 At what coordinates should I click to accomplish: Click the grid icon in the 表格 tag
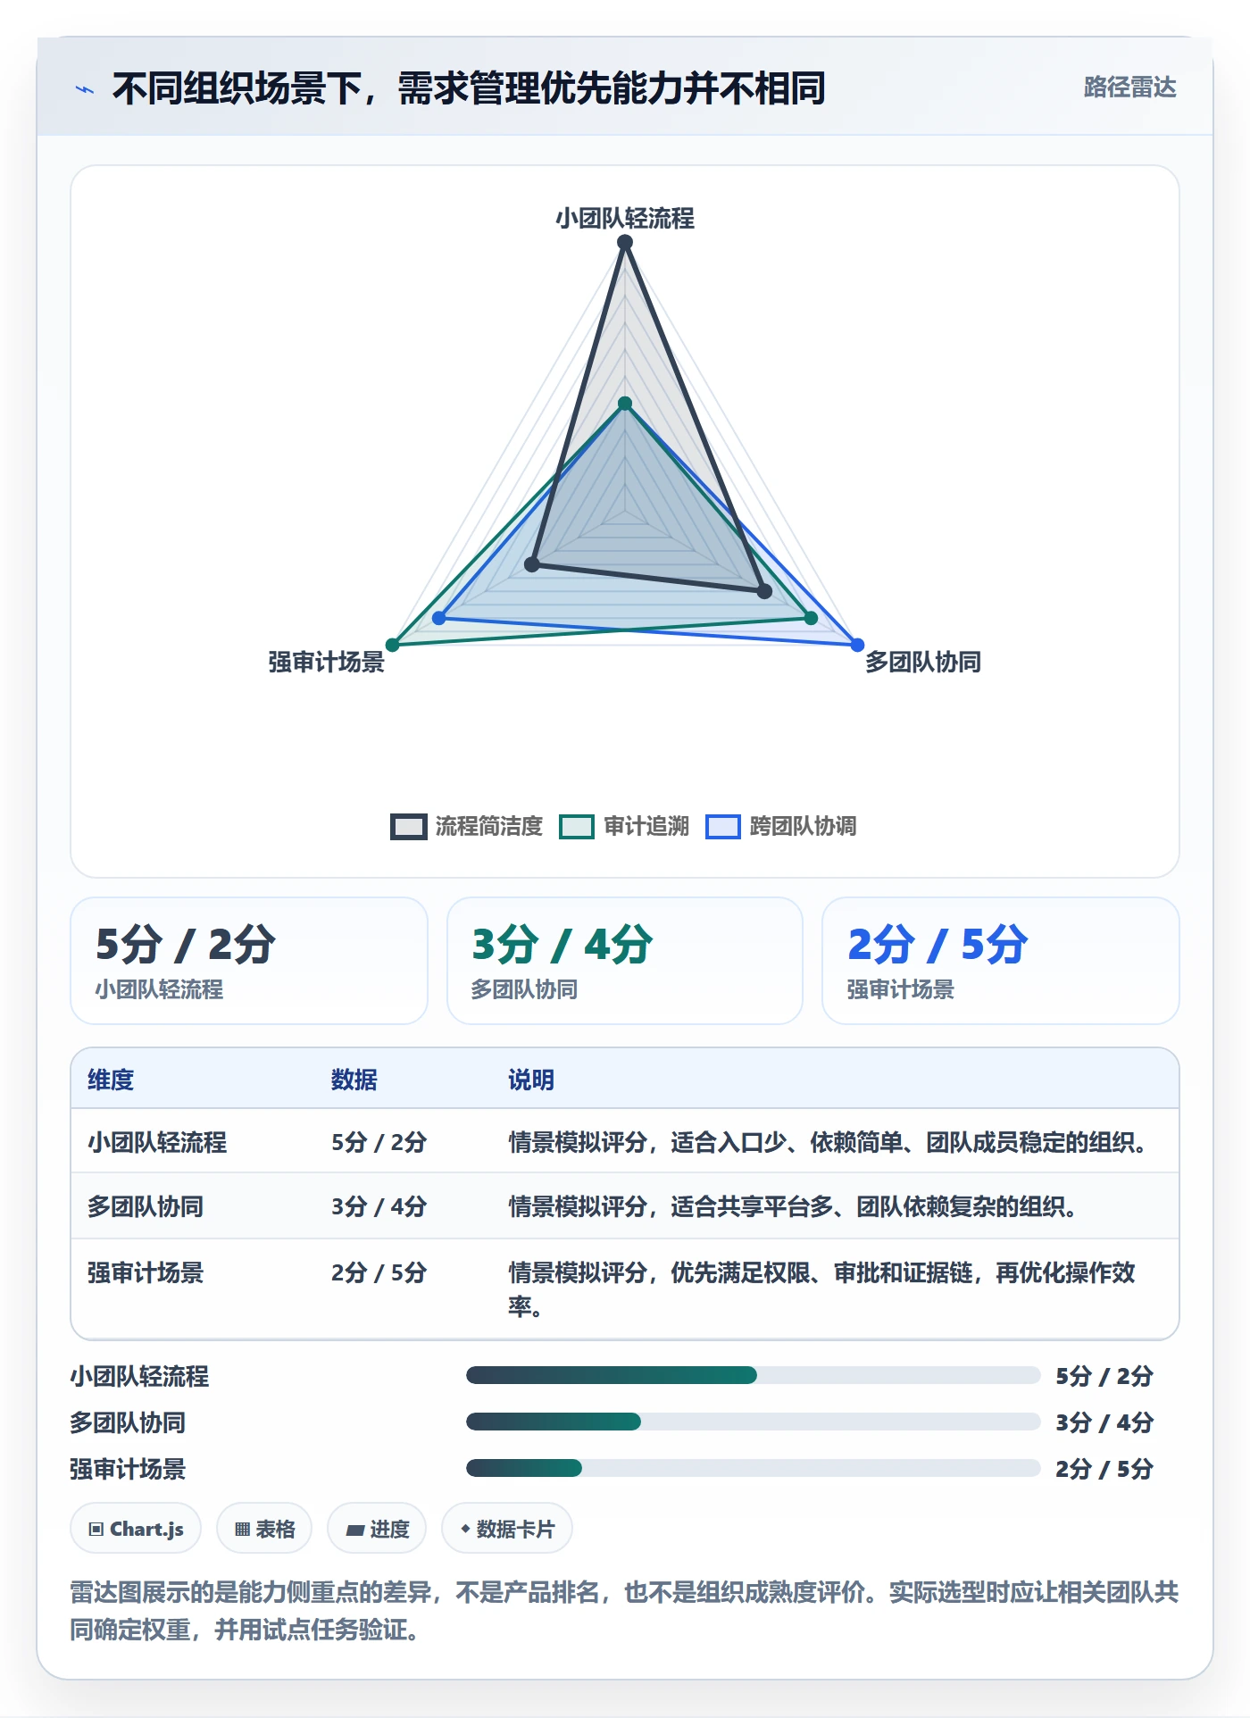tap(242, 1530)
